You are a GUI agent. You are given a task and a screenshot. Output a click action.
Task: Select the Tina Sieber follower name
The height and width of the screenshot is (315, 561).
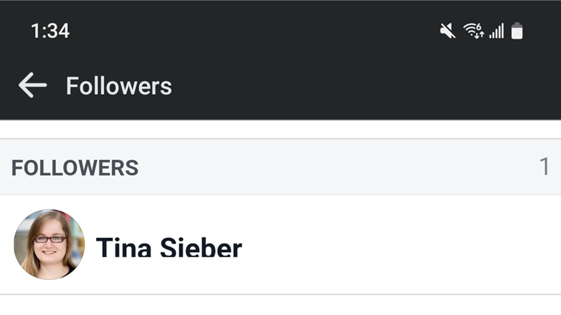169,248
